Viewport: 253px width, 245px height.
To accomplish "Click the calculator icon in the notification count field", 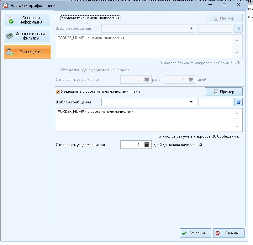I will tap(146, 80).
